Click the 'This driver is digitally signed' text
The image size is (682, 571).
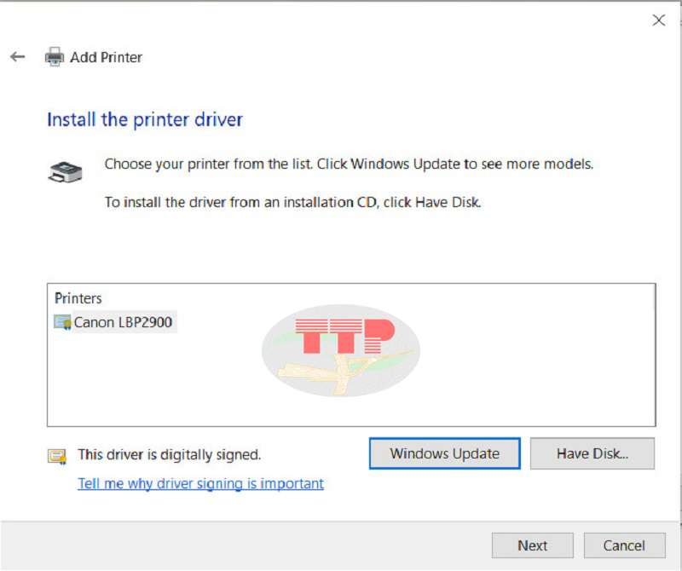click(169, 455)
